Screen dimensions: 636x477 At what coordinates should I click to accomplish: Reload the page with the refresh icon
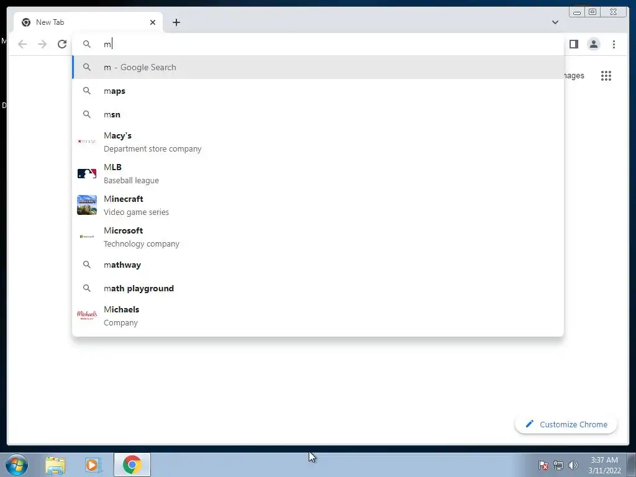click(x=62, y=44)
